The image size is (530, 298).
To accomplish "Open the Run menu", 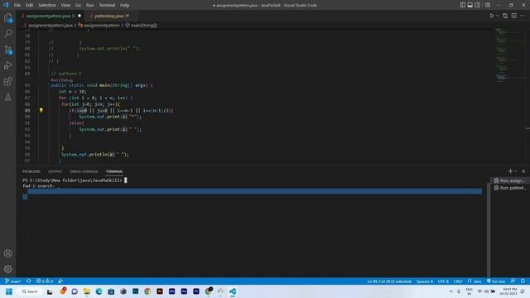I will (90, 5).
